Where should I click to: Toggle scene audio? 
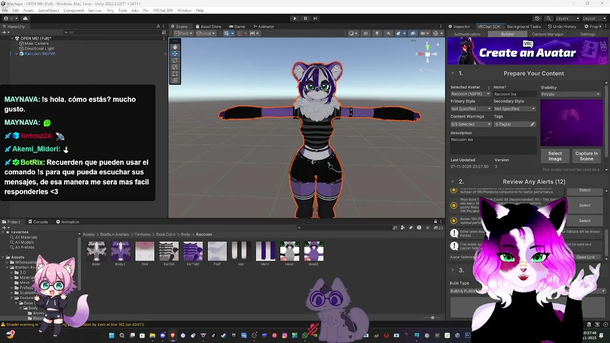click(x=388, y=33)
